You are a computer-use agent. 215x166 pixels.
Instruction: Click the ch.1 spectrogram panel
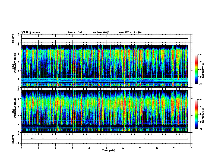tap(105, 66)
